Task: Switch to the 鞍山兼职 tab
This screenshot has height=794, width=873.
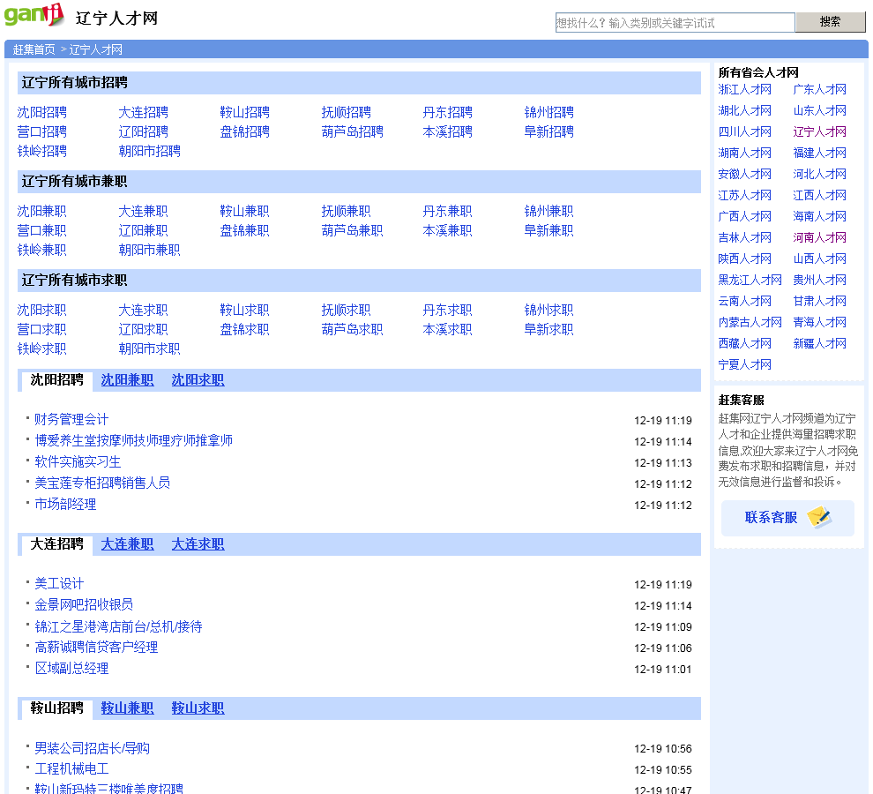Action: pyautogui.click(x=127, y=708)
